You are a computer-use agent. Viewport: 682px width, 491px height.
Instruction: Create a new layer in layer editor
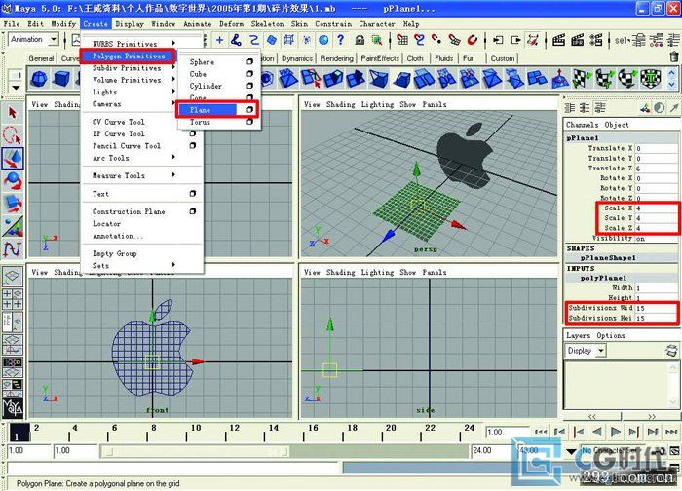tap(672, 350)
